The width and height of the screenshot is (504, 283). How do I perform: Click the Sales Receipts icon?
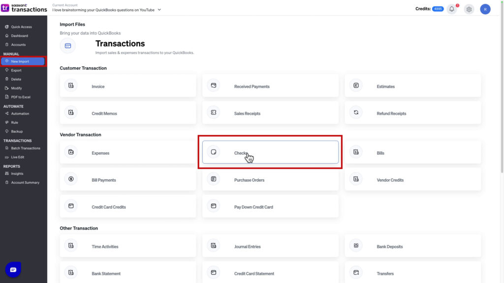(x=213, y=112)
